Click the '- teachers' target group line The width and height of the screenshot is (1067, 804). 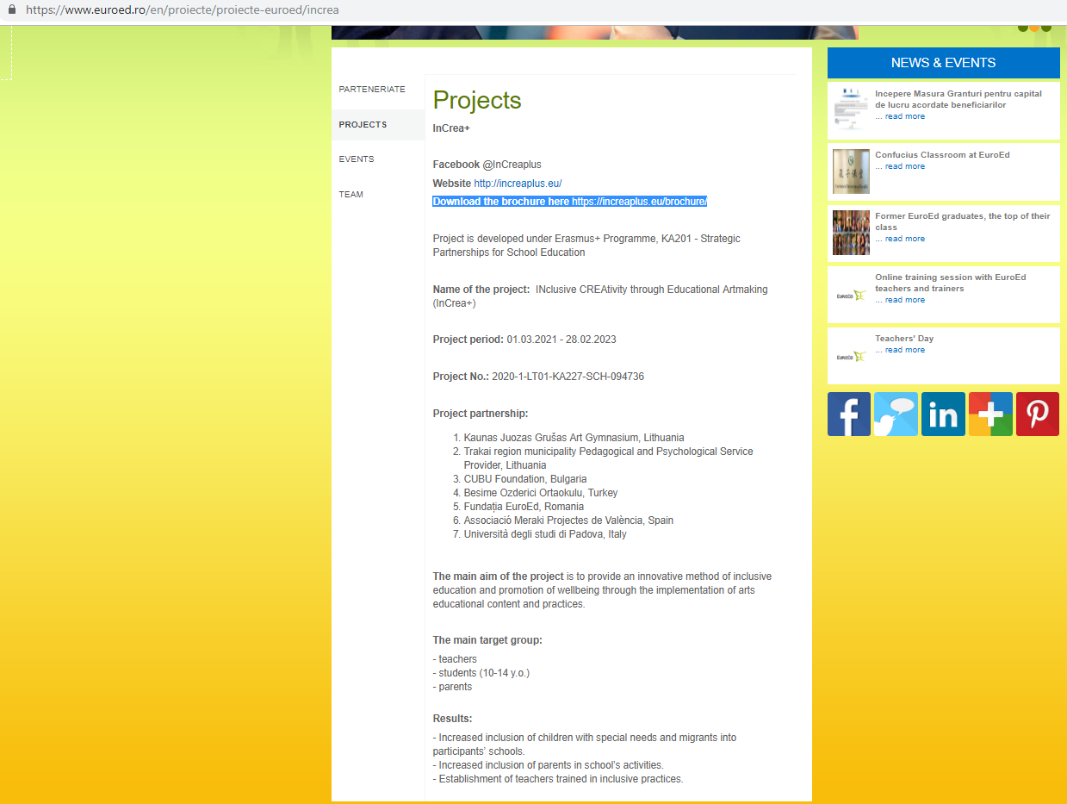pyautogui.click(x=455, y=659)
